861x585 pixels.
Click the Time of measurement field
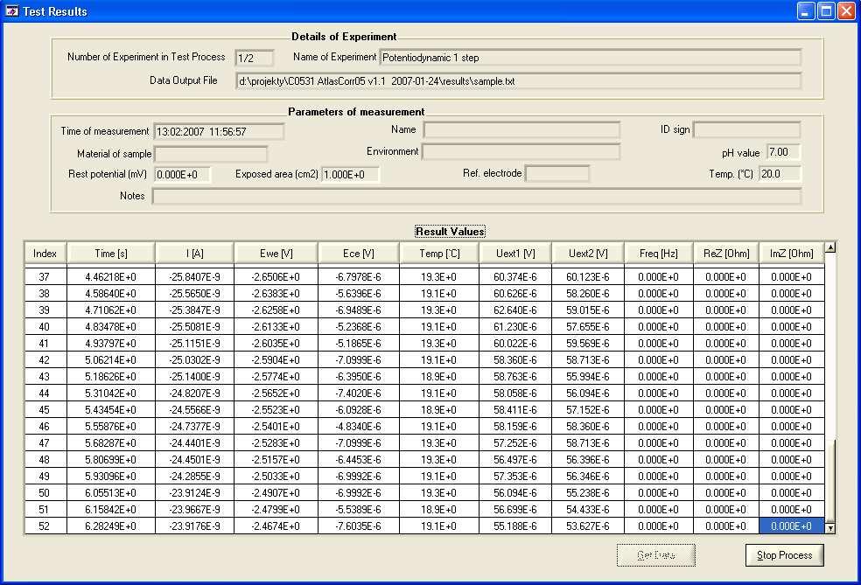(219, 132)
